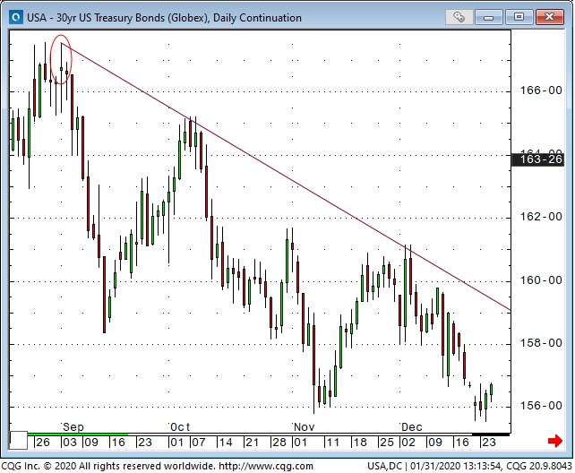Click the USA,DC timestamp status text
575x473 pixels.
[469, 466]
